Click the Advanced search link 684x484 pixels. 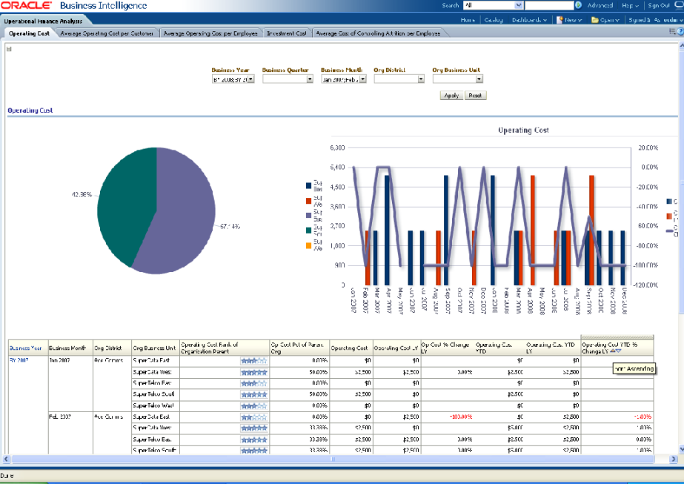(x=600, y=5)
